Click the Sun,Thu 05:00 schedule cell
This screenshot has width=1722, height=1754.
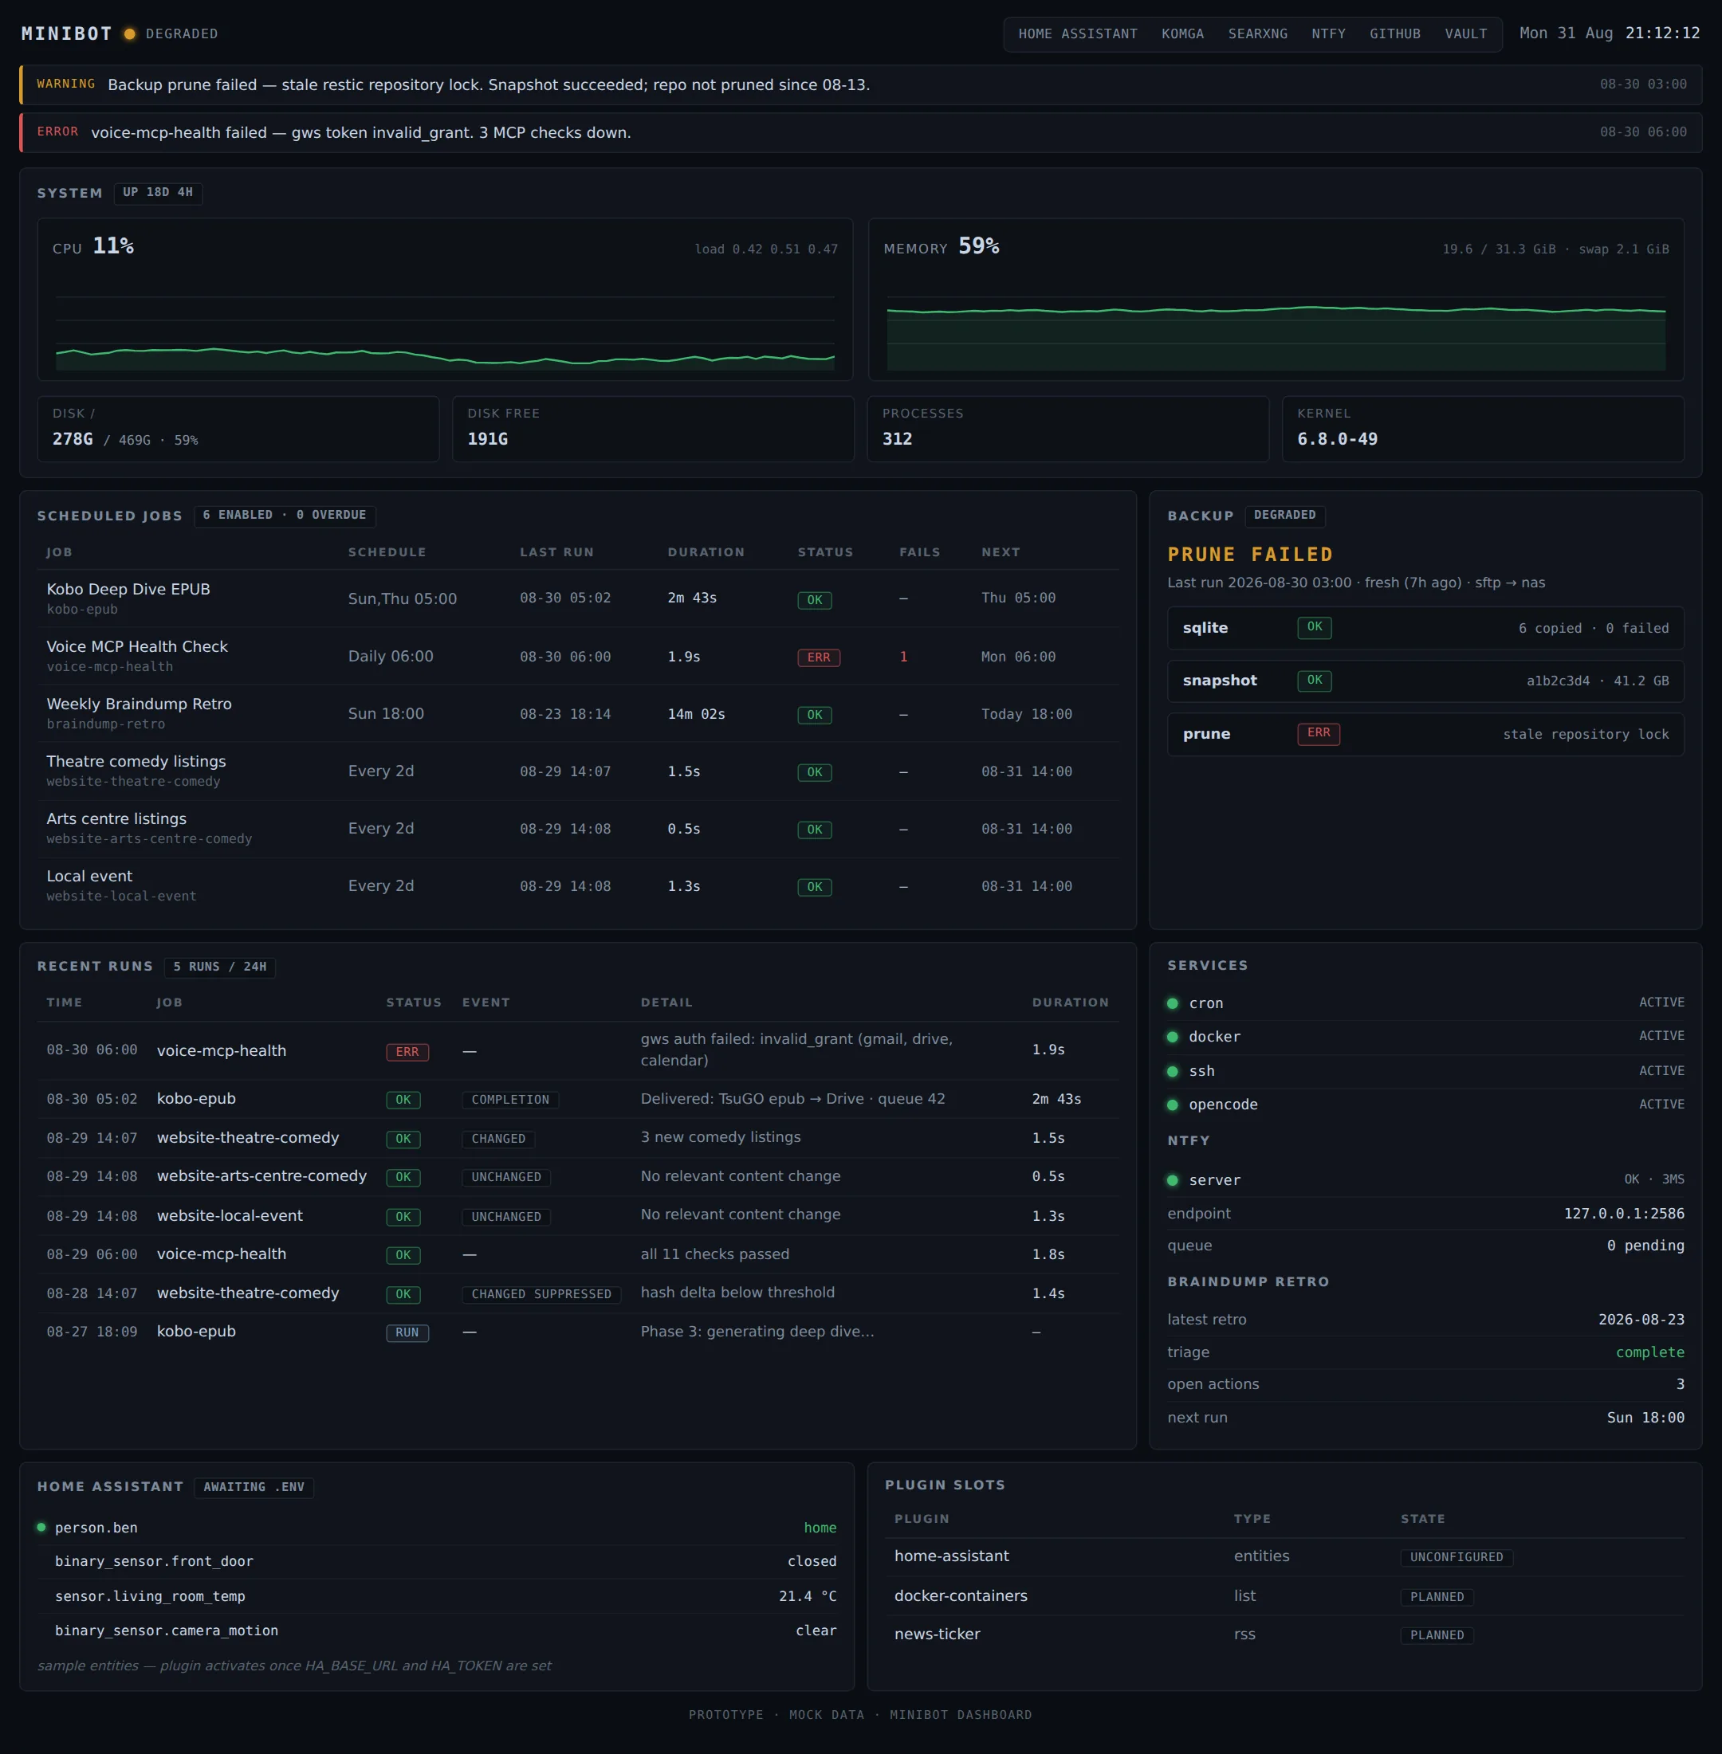point(402,598)
